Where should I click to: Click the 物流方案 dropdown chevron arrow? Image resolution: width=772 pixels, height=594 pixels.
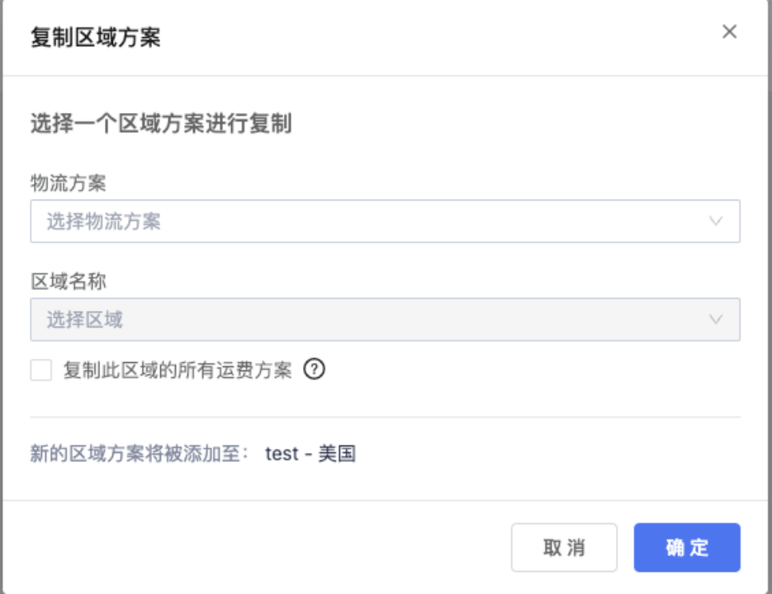pos(715,221)
